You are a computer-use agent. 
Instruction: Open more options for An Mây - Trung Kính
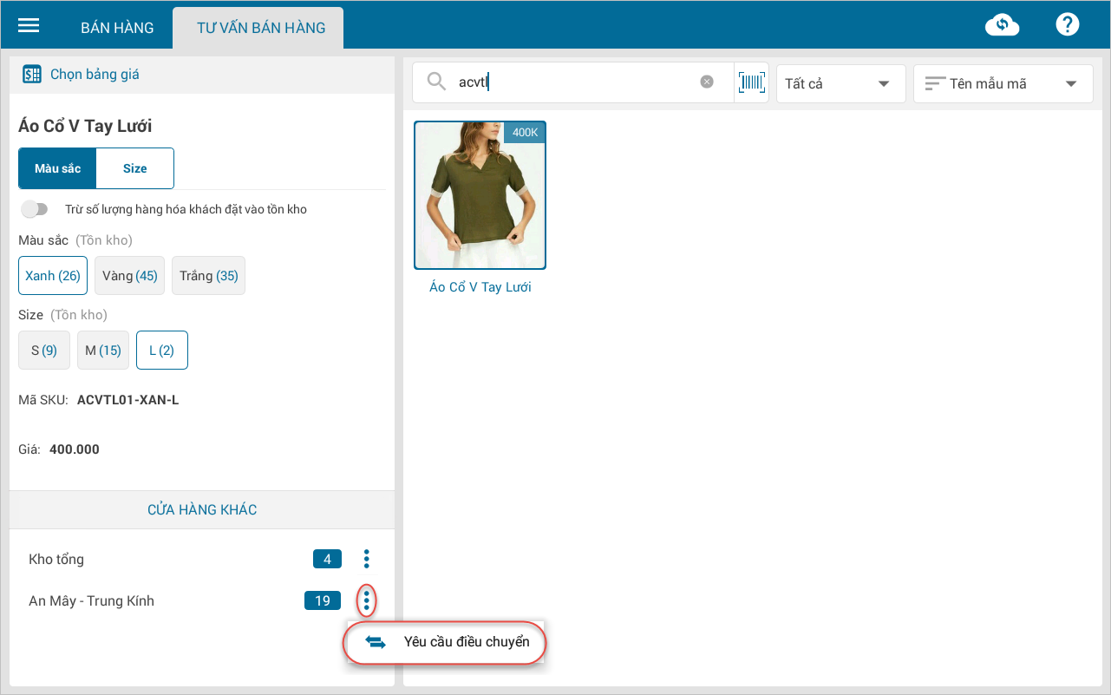pos(367,600)
